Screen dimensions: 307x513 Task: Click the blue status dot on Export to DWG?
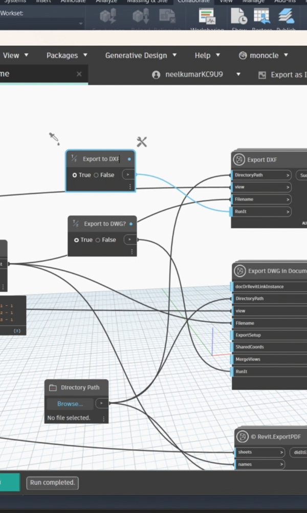click(131, 224)
